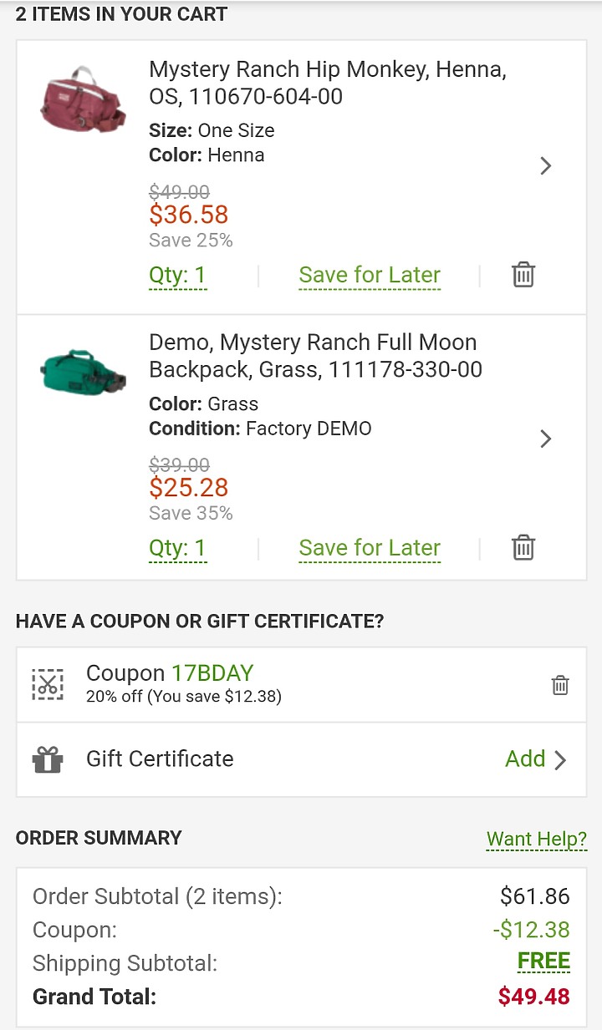Remove the Full Moon Backpack with trash icon
Image resolution: width=602 pixels, height=1030 pixels.
pyautogui.click(x=523, y=548)
